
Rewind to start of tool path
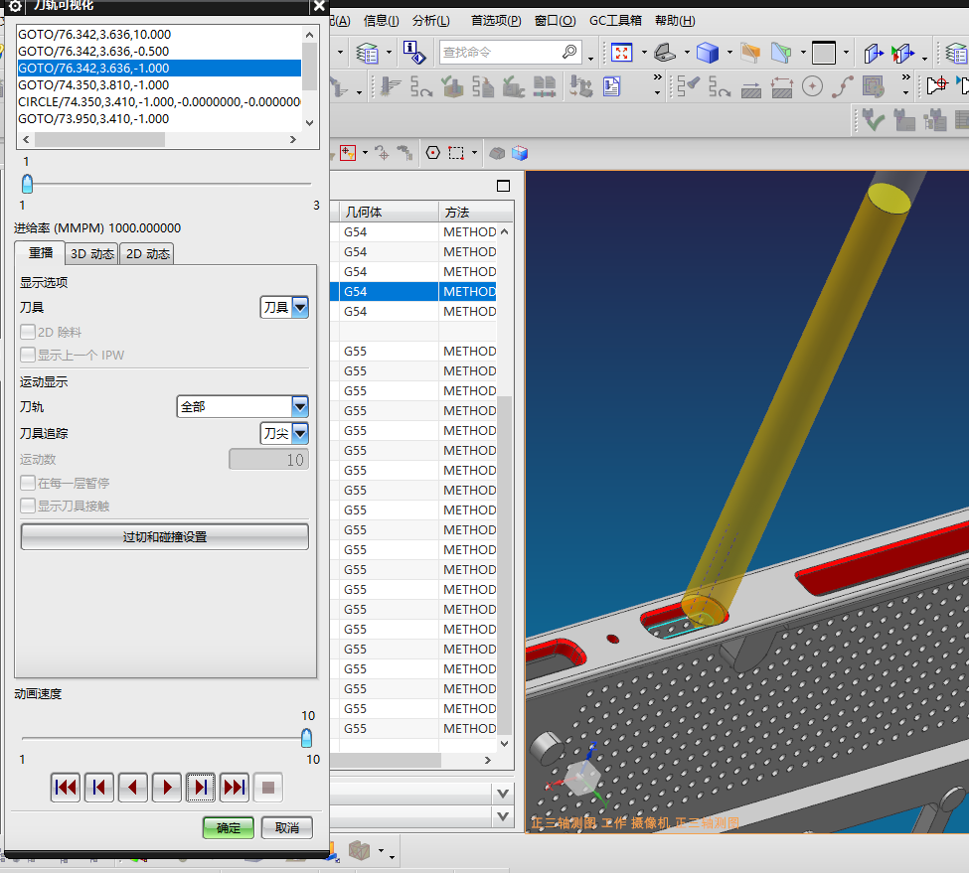[x=66, y=788]
